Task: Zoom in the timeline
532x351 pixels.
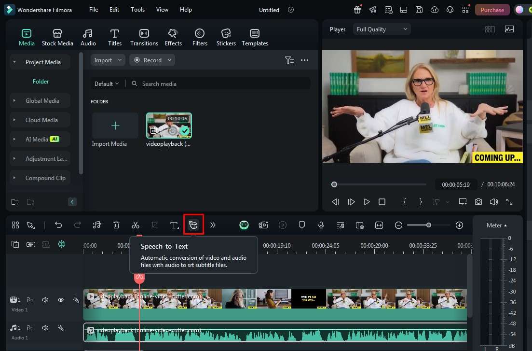Action: pos(459,225)
